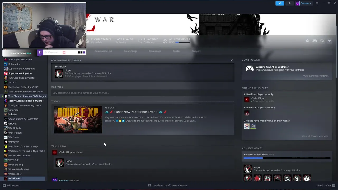
Task: Open Friends & Chat panel
Action: pos(326,186)
